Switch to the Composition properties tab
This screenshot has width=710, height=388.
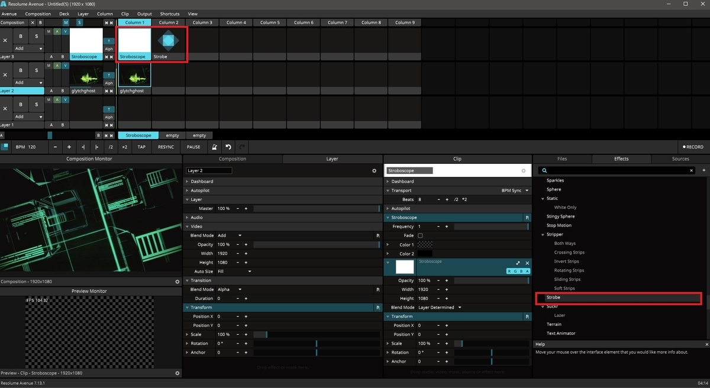[233, 159]
